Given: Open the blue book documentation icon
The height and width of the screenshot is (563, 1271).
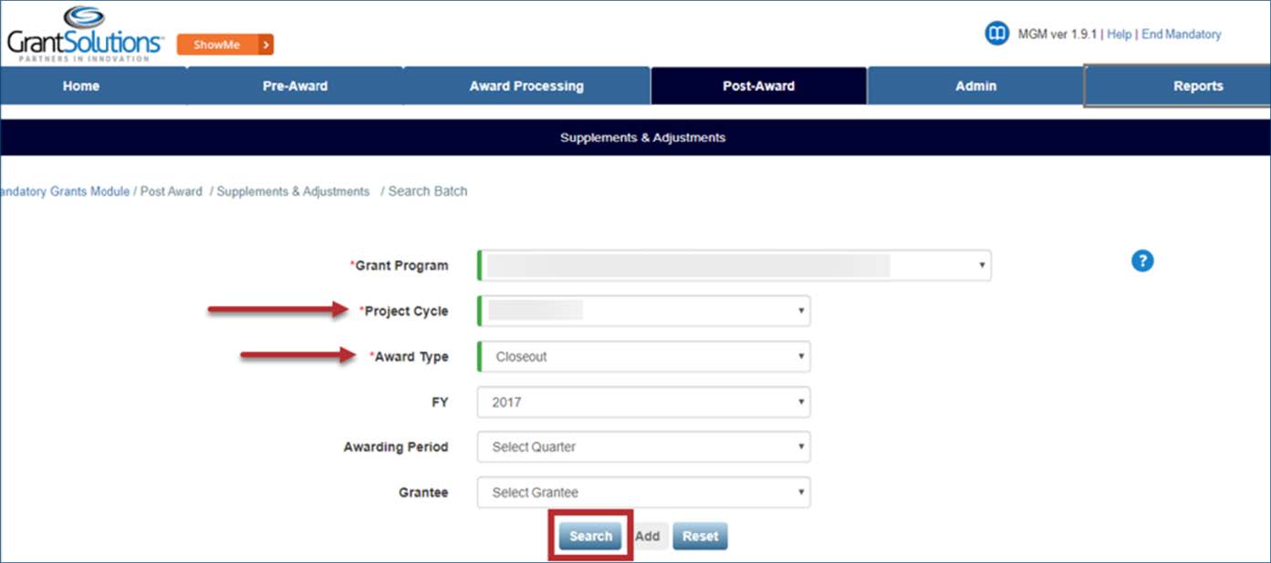Looking at the screenshot, I should pos(996,35).
